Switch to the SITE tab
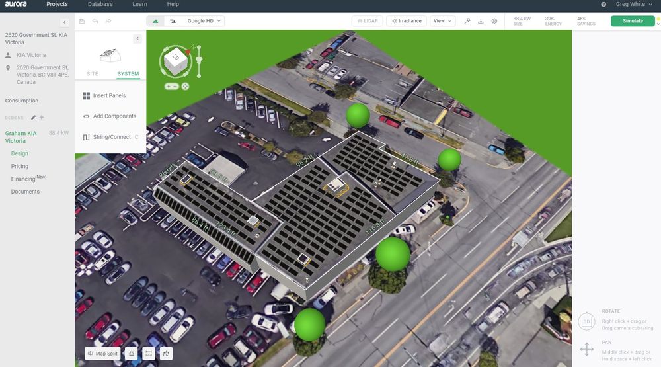 (x=93, y=74)
